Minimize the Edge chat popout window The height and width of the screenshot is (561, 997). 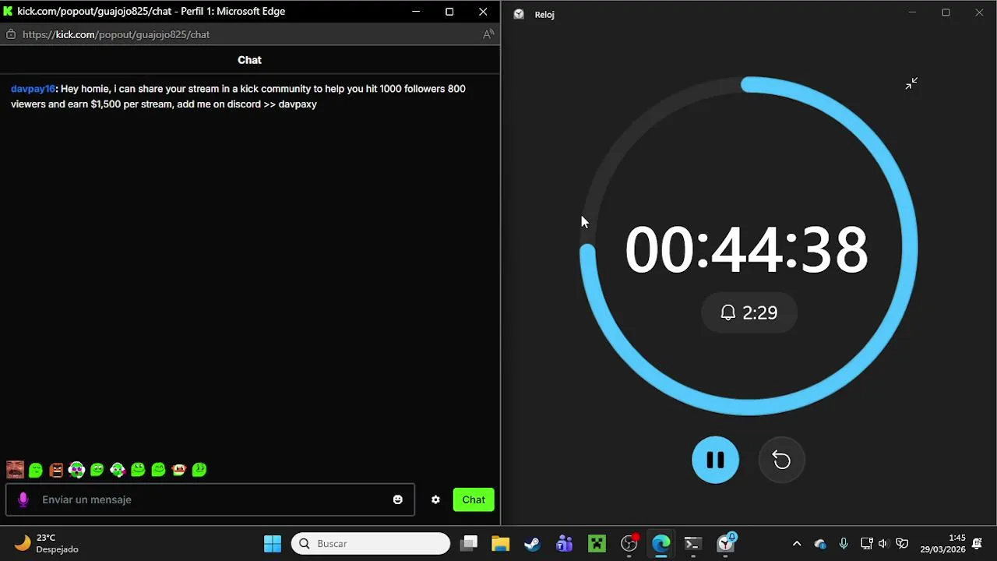pos(416,12)
